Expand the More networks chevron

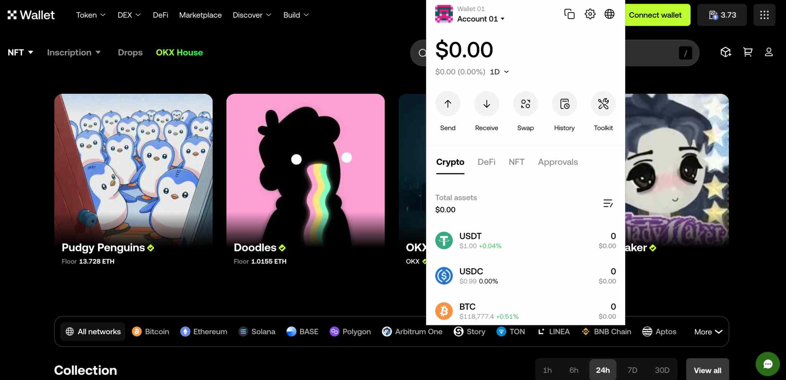708,332
